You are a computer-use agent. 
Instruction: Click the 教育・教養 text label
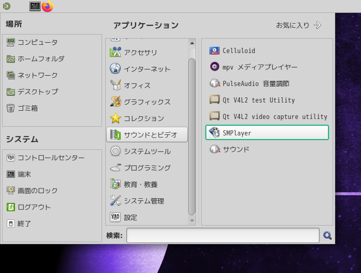(141, 184)
